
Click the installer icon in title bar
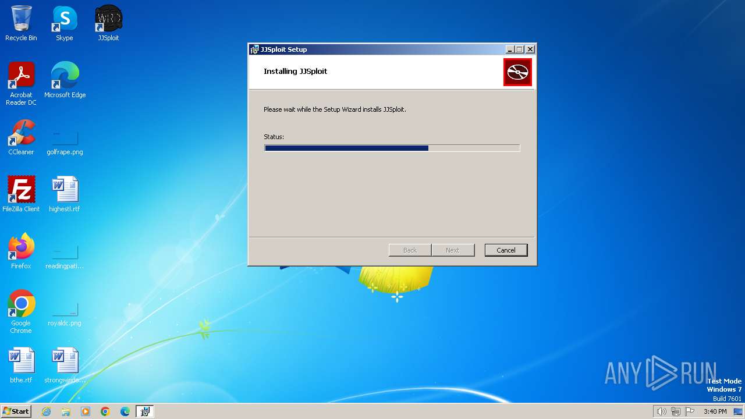[254, 49]
